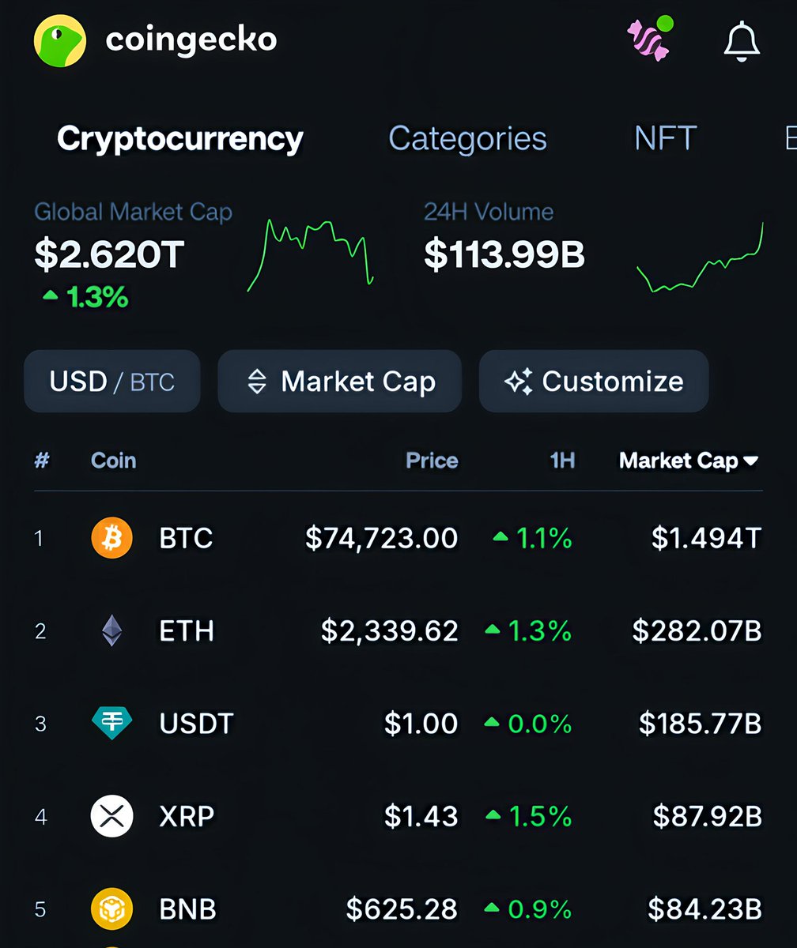Sort coins by 1H change column
The image size is (797, 948).
(x=561, y=461)
